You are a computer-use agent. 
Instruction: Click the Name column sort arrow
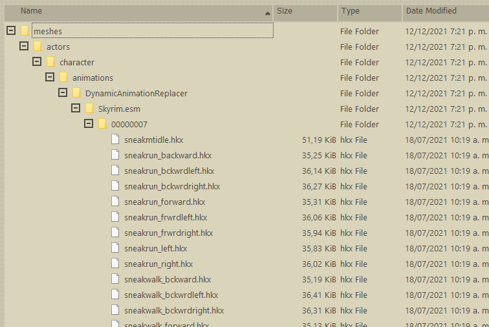pyautogui.click(x=267, y=14)
